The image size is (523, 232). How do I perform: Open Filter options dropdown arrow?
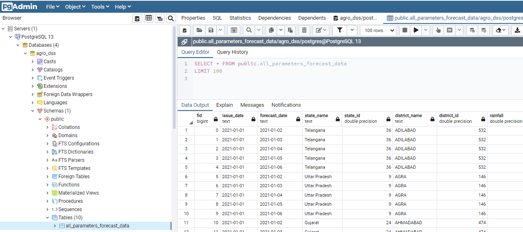tap(352, 30)
